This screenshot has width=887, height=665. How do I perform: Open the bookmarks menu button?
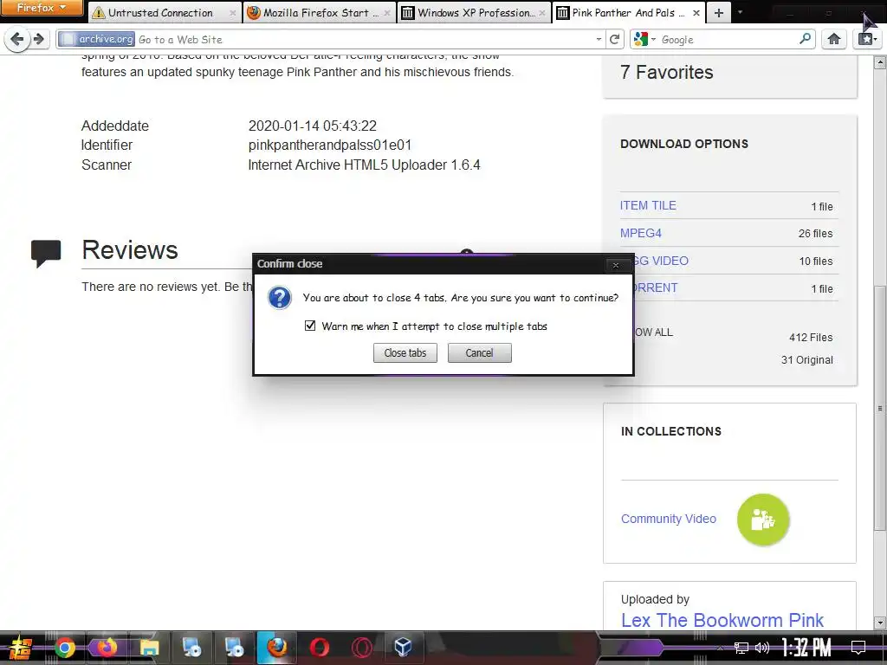coord(868,39)
